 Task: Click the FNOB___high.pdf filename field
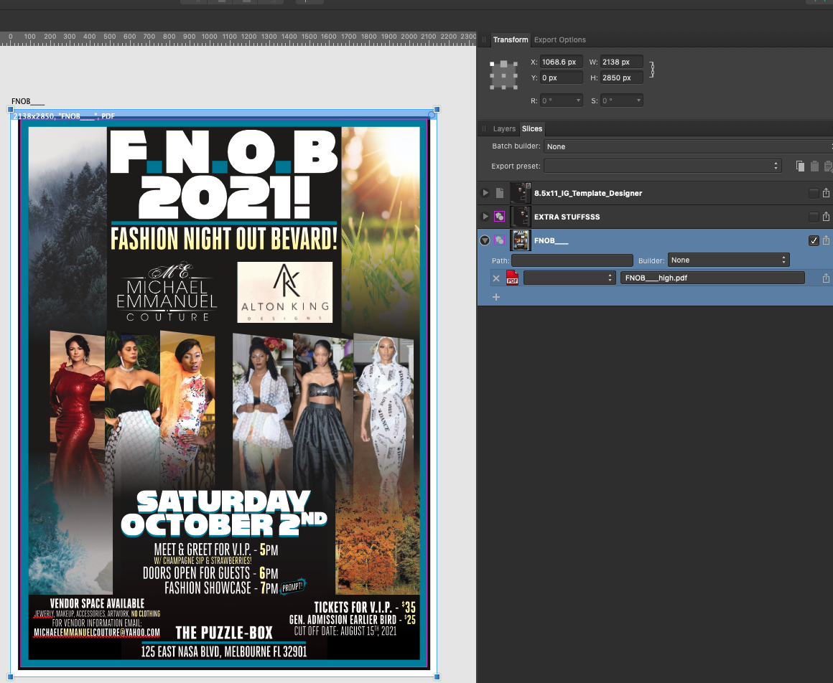click(x=712, y=278)
